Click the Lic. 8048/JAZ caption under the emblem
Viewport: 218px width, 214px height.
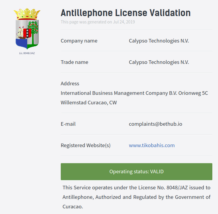click(27, 53)
